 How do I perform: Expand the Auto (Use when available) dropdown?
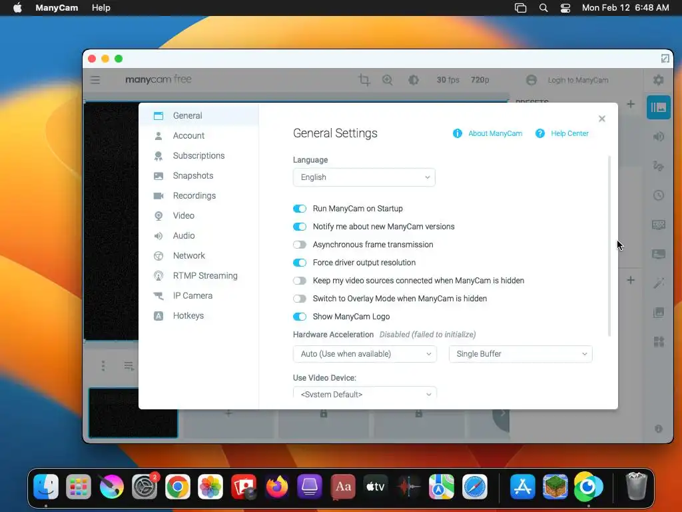pyautogui.click(x=364, y=354)
